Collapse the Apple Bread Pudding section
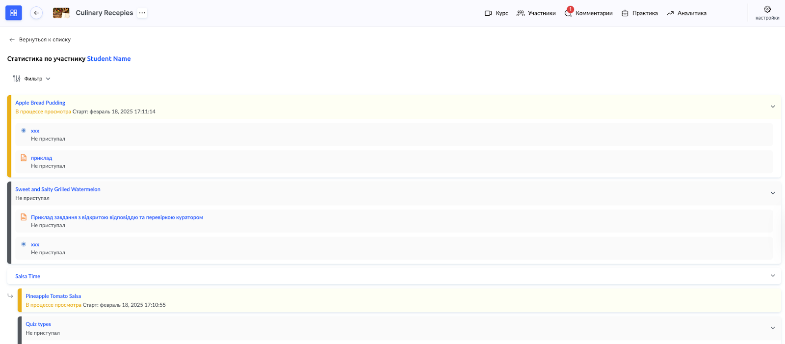 click(x=773, y=106)
